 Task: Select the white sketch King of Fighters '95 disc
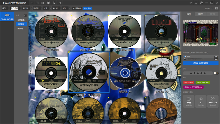click(161, 73)
